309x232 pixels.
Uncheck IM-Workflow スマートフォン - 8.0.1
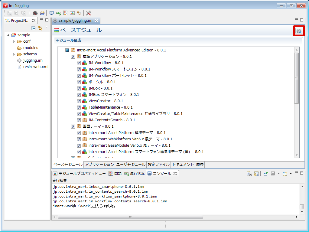pyautogui.click(x=79, y=69)
